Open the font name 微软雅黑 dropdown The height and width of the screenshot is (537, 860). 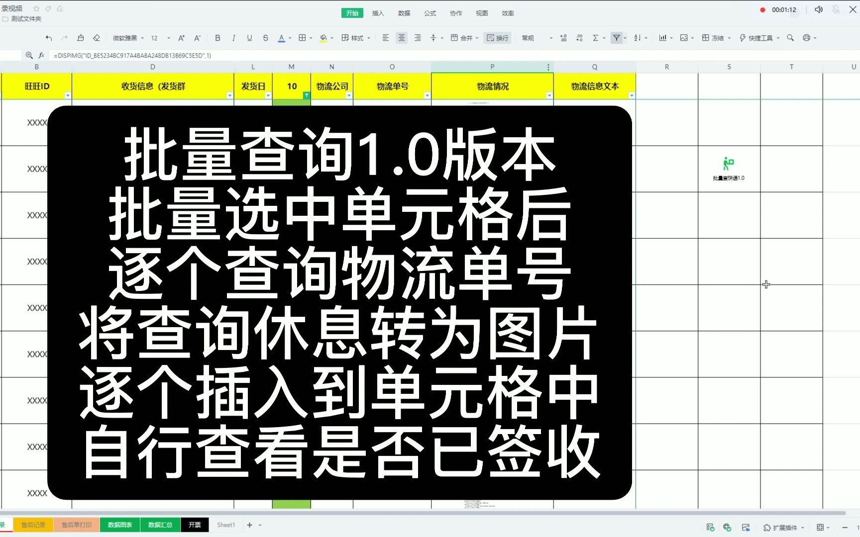[x=128, y=38]
